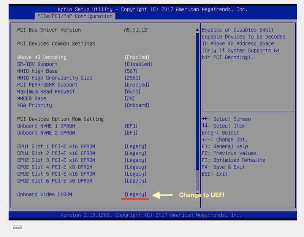Viewport: 304px width, 237px height.
Task: Open CPU2 Slot 6 Legacy value
Action: (135, 181)
